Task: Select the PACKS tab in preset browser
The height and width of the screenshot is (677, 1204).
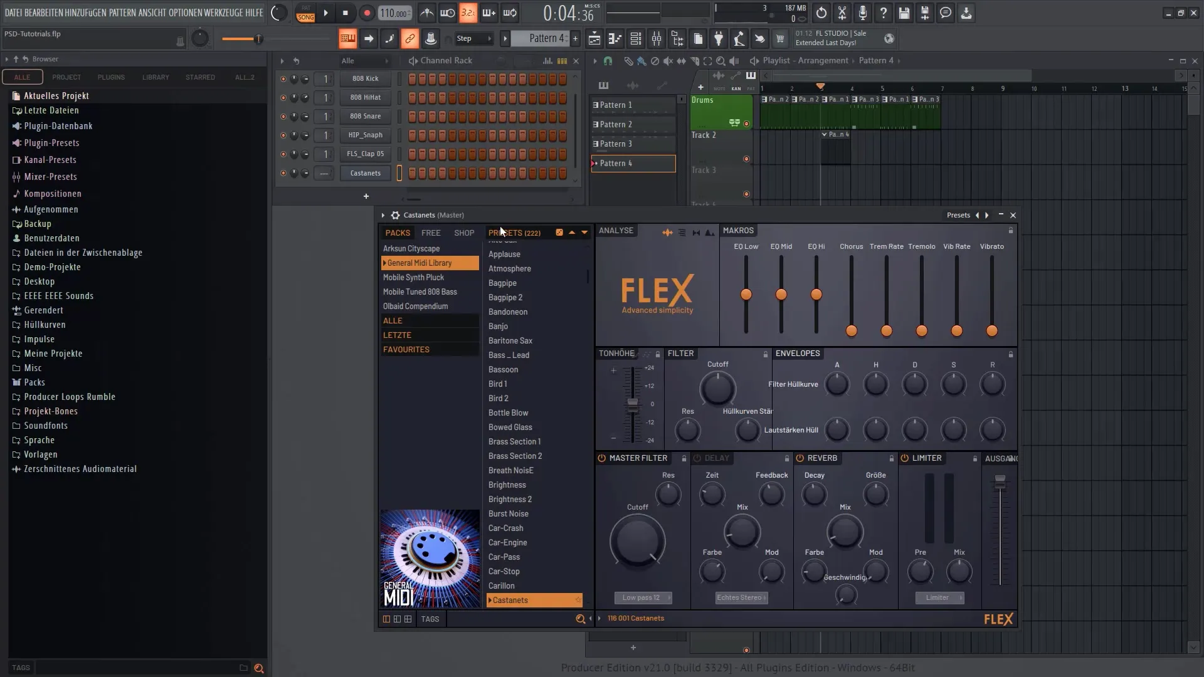Action: click(x=397, y=233)
